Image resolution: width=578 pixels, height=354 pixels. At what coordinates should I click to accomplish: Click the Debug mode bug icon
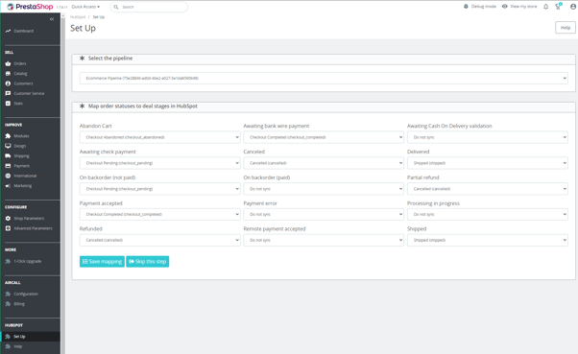coord(466,7)
